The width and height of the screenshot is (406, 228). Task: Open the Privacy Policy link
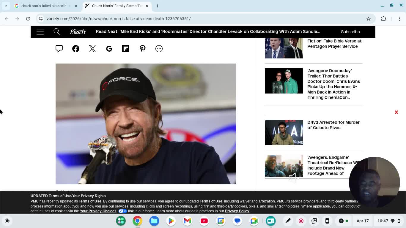(237, 211)
